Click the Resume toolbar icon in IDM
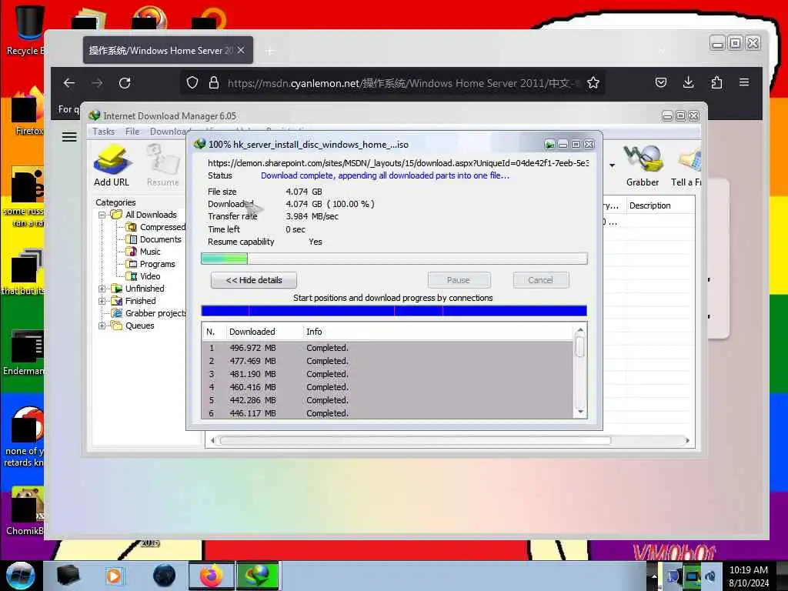This screenshot has width=788, height=591. pos(163,166)
